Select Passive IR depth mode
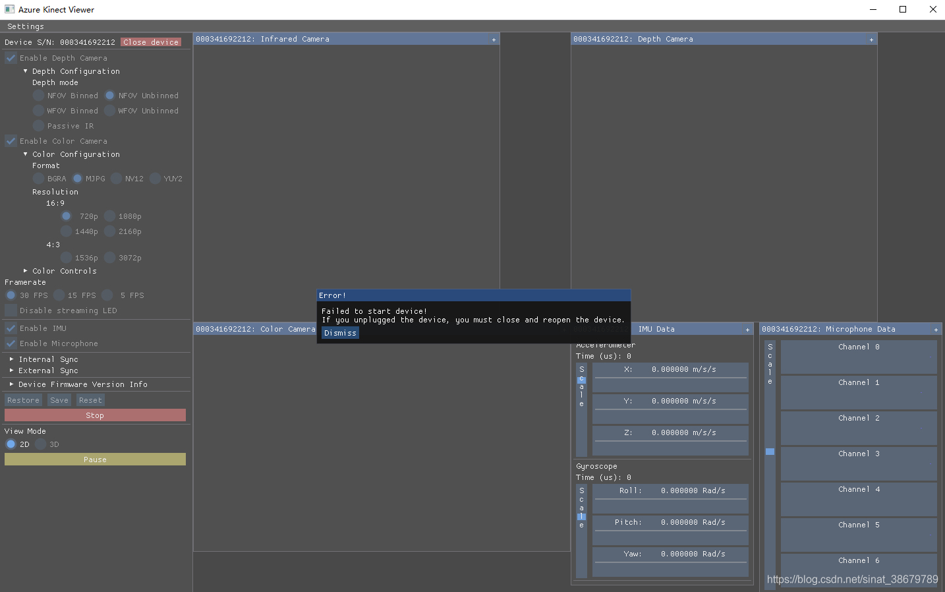The image size is (945, 592). point(38,126)
